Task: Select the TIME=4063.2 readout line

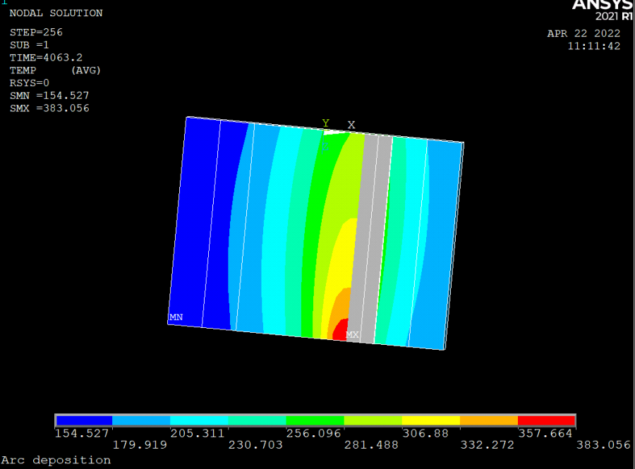Action: pyautogui.click(x=47, y=58)
